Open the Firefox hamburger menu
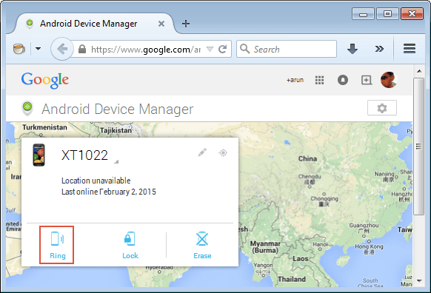The width and height of the screenshot is (431, 293). point(410,49)
